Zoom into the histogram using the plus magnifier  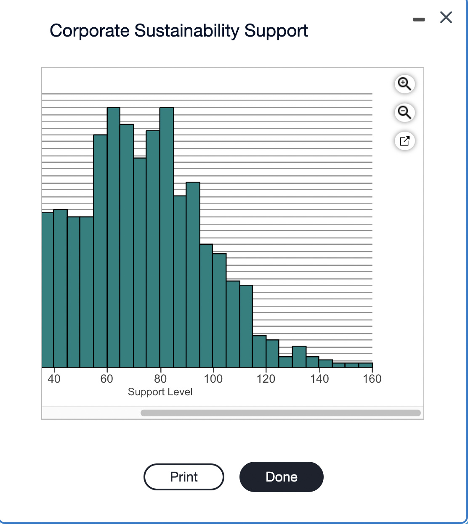[404, 84]
